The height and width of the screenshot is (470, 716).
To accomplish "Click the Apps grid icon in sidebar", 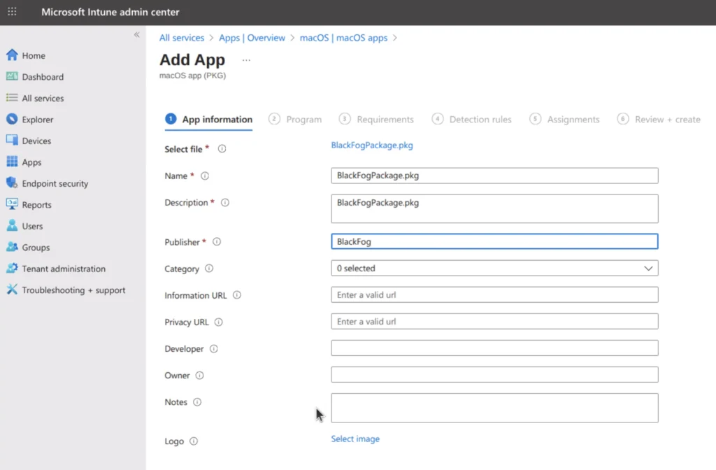I will click(x=12, y=162).
